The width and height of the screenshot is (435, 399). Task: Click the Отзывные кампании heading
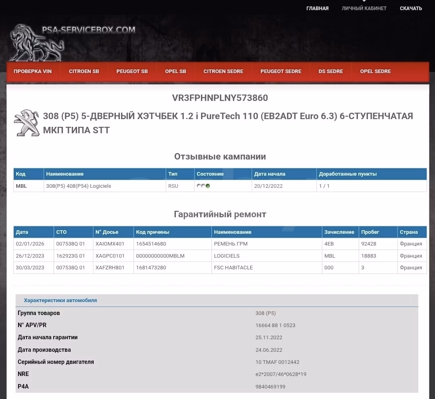tap(220, 156)
